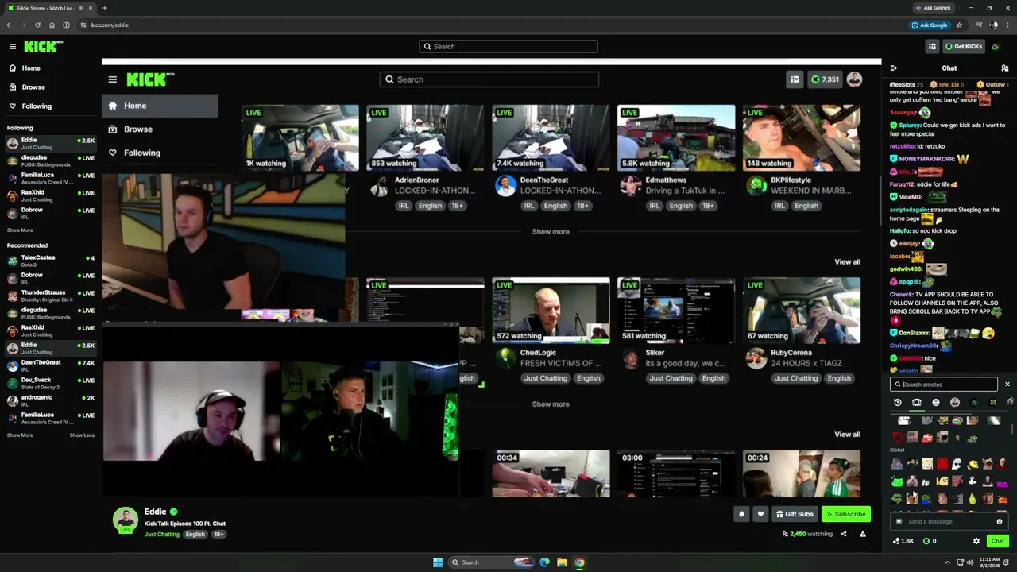Open the profile avatar in Kick header
The width and height of the screenshot is (1017, 572).
(x=996, y=47)
